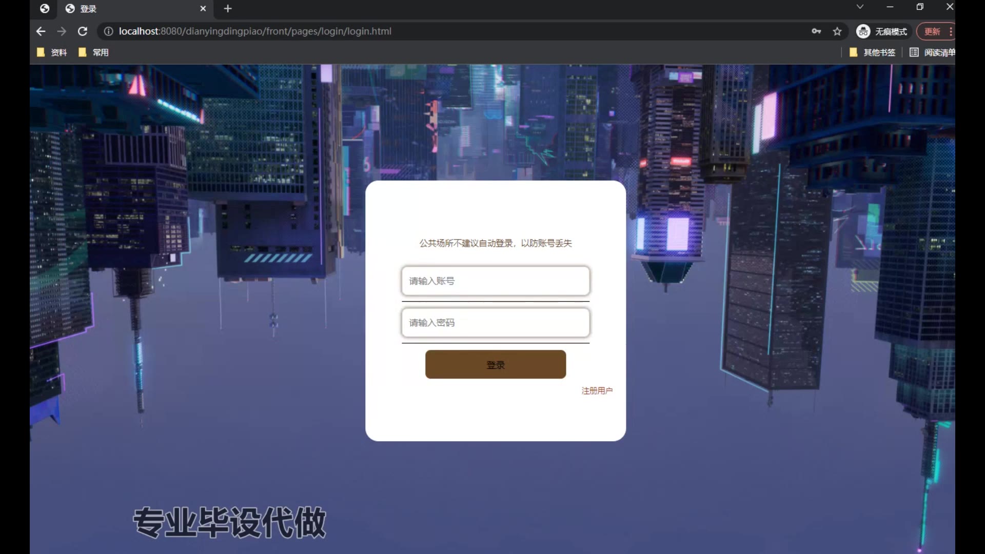Screen dimensions: 985x554
Task: Open a new browser tab
Action: point(228,9)
